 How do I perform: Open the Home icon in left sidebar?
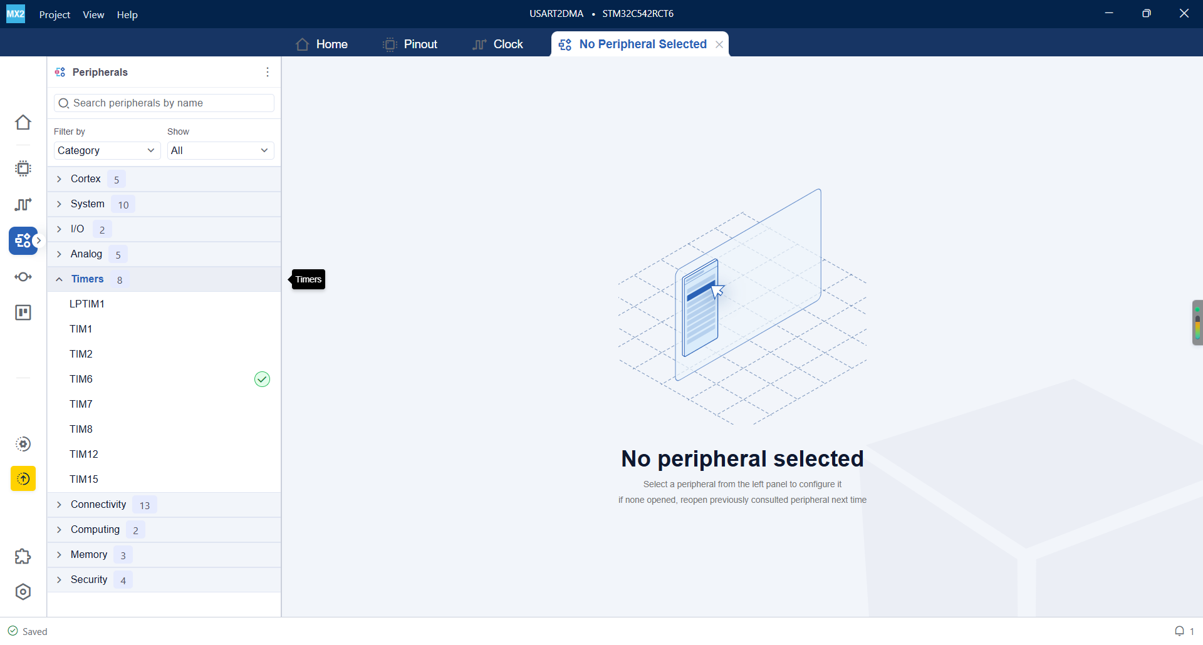coord(23,122)
